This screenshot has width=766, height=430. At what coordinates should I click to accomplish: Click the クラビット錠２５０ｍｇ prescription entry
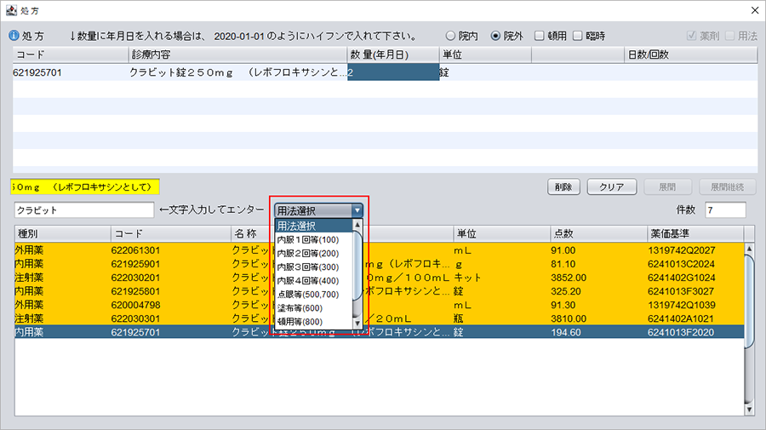pyautogui.click(x=237, y=72)
